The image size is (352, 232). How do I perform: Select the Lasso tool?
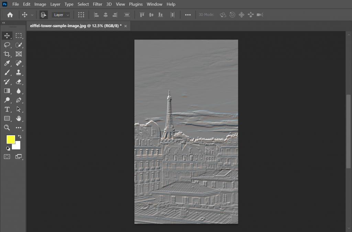(7, 45)
